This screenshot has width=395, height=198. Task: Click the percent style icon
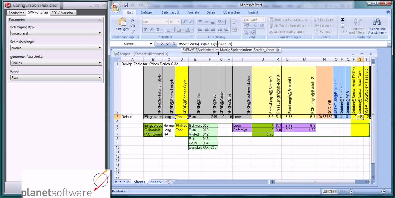click(256, 26)
